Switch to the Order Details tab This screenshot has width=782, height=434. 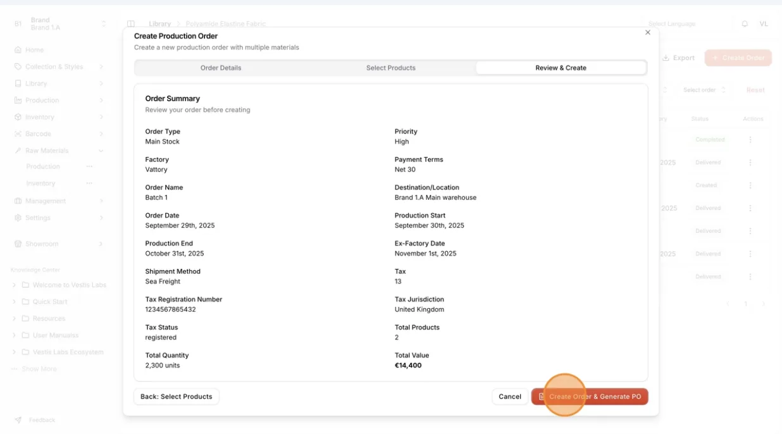tap(221, 68)
